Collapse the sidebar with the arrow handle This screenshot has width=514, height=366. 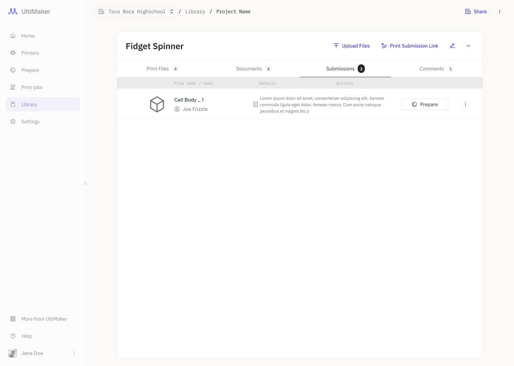click(x=86, y=183)
